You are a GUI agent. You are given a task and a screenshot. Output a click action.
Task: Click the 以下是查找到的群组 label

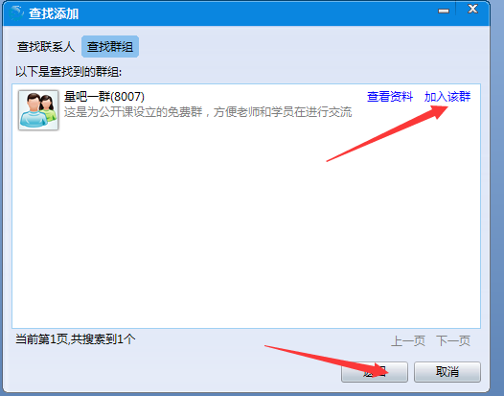68,71
